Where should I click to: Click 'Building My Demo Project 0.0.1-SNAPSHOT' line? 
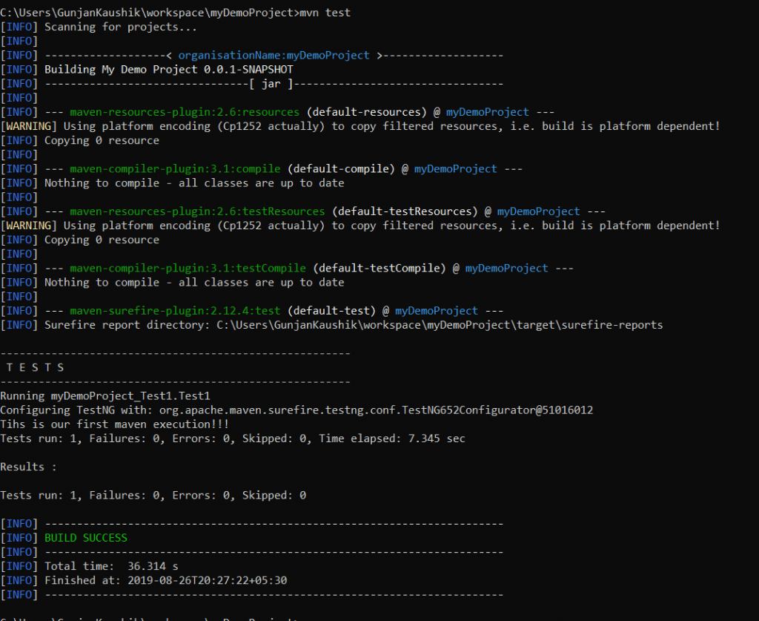(x=168, y=70)
